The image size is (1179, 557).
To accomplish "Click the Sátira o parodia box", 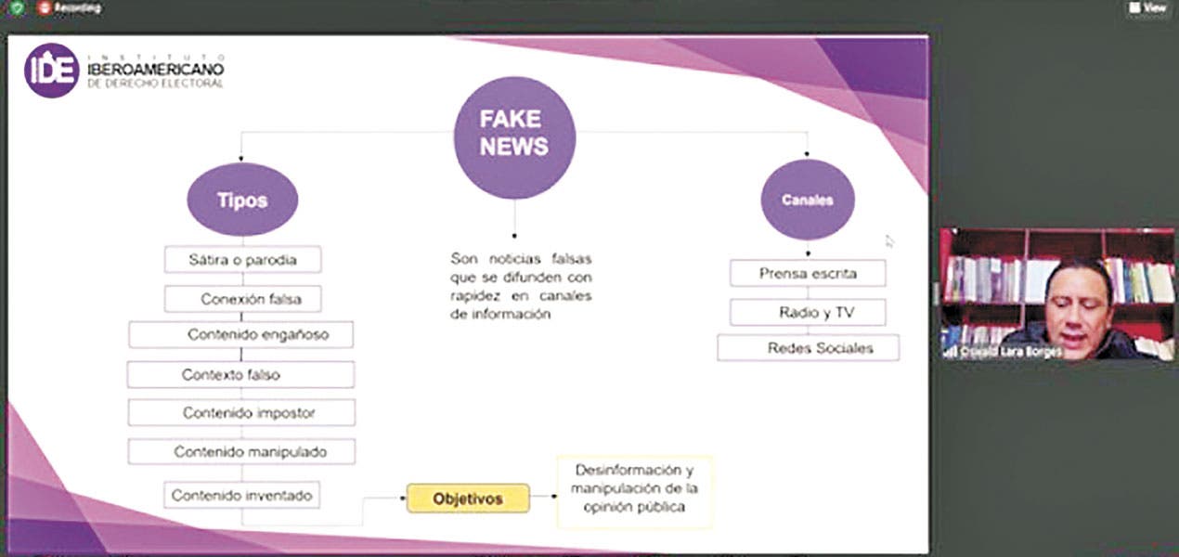I will pyautogui.click(x=242, y=260).
